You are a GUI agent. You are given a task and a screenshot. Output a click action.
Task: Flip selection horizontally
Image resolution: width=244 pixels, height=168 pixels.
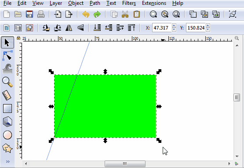pos(69,28)
